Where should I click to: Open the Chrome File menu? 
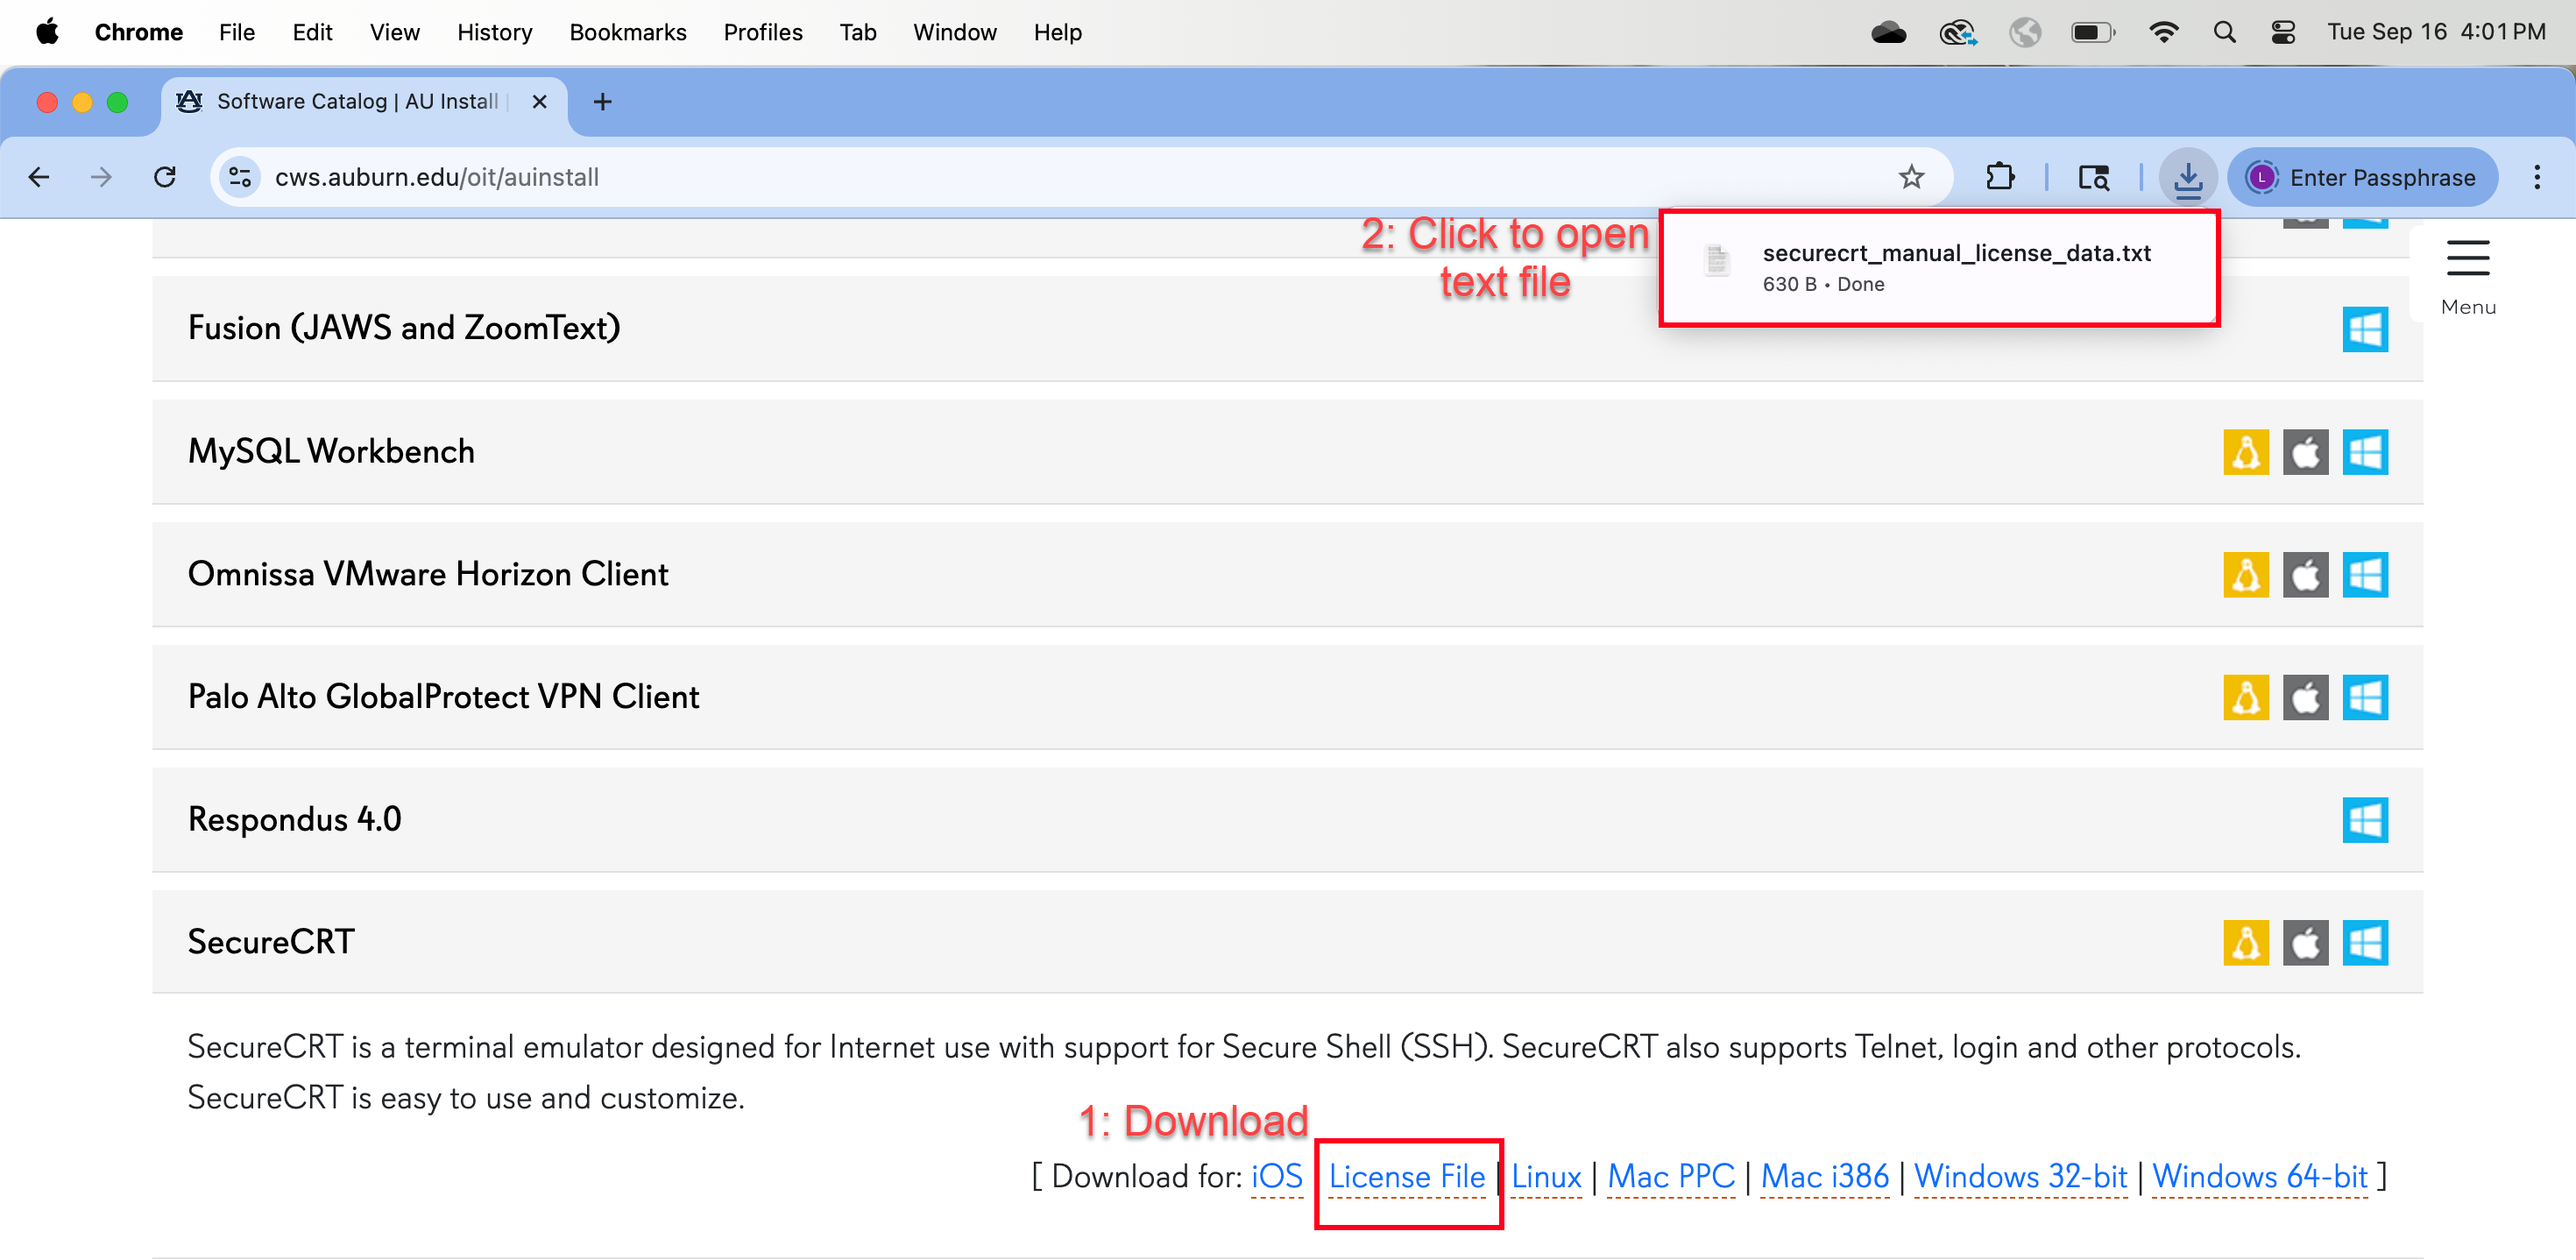click(237, 32)
